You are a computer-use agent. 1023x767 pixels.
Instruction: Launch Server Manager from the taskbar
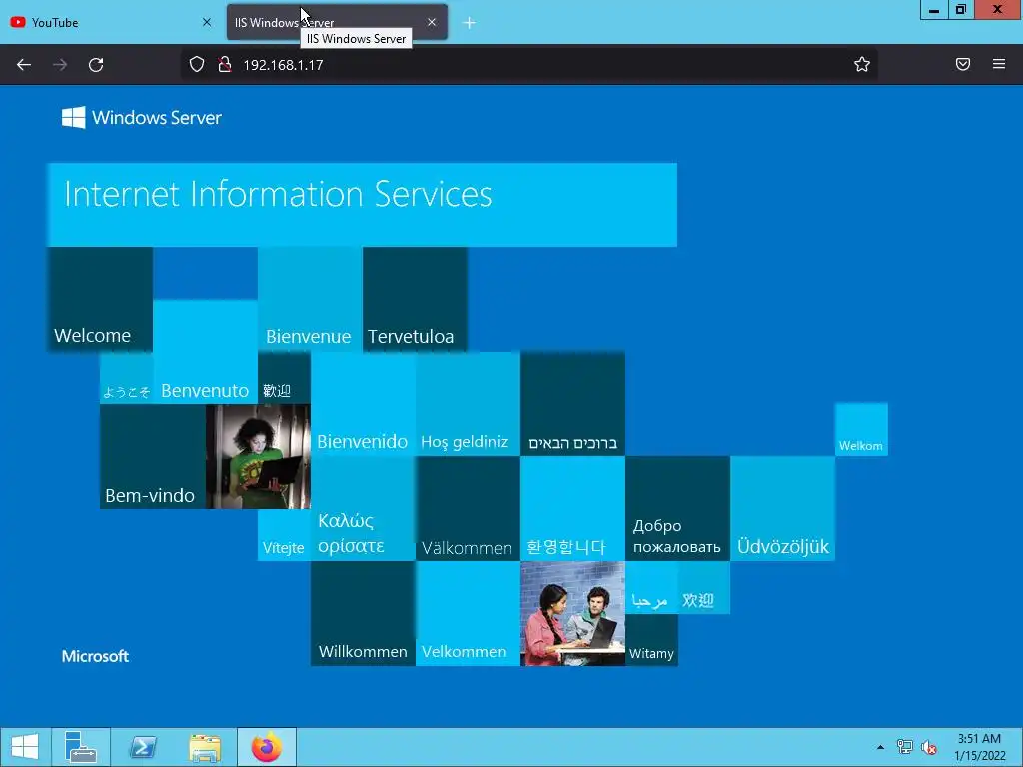81,747
